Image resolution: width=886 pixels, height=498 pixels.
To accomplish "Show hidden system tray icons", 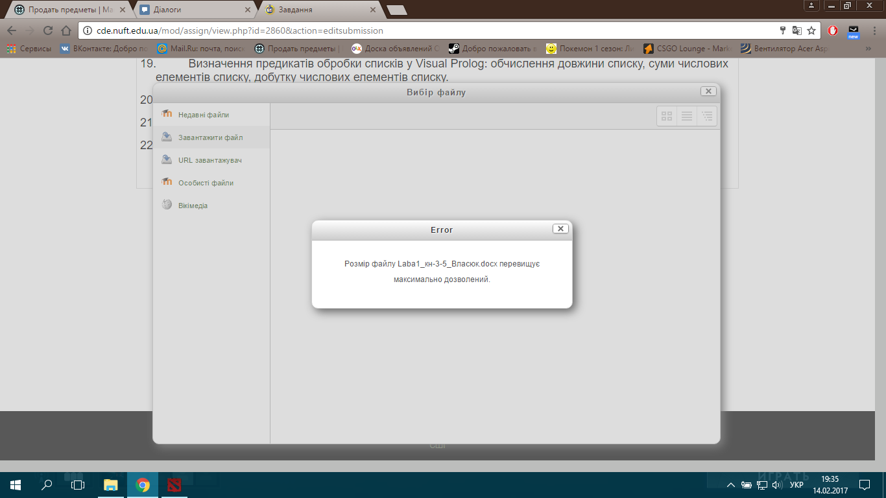I will pos(731,485).
